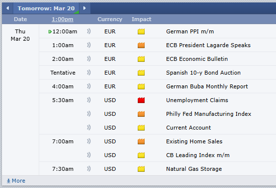276x188 pixels.
Task: Click orange impact icon for Lagarde Speaks
Action: 141,45
